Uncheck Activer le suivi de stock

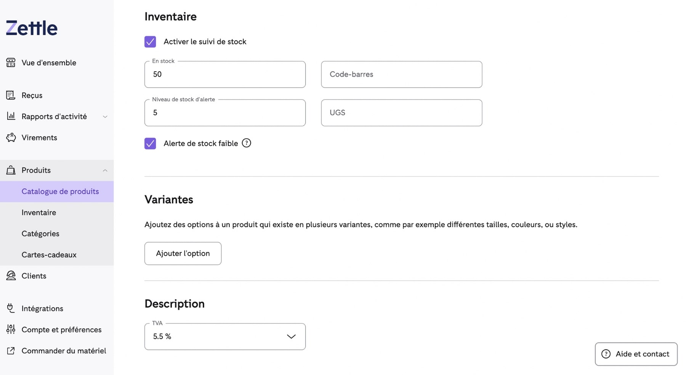pos(150,42)
